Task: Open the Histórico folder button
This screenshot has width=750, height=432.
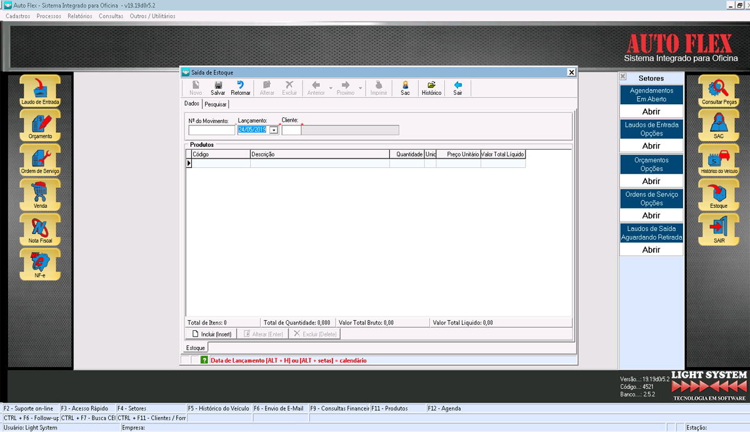Action: [x=431, y=88]
